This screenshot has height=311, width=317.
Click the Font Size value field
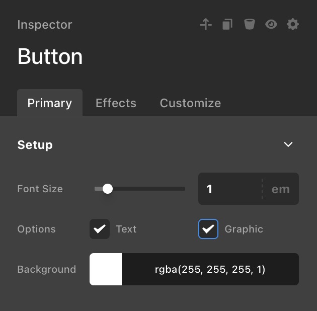[229, 189]
